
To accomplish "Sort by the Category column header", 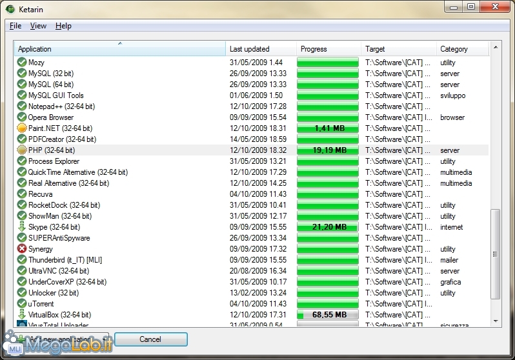I will [463, 49].
